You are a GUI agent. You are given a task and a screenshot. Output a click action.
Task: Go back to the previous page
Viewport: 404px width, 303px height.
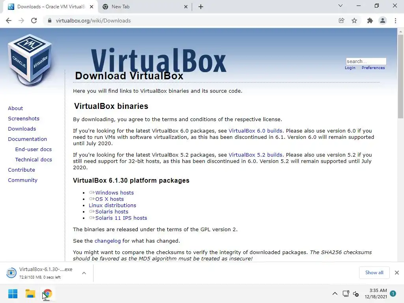[x=9, y=21]
